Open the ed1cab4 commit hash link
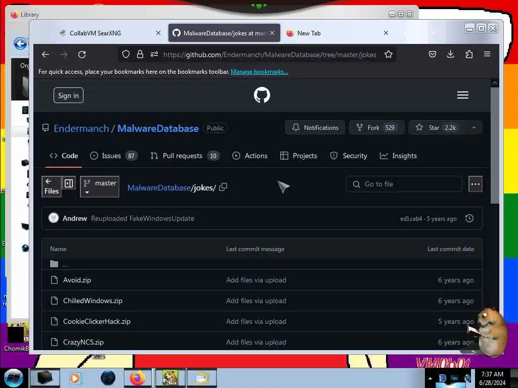 coord(411,219)
